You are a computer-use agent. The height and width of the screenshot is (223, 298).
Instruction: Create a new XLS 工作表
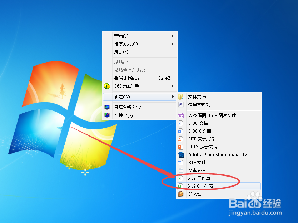tap(219, 178)
